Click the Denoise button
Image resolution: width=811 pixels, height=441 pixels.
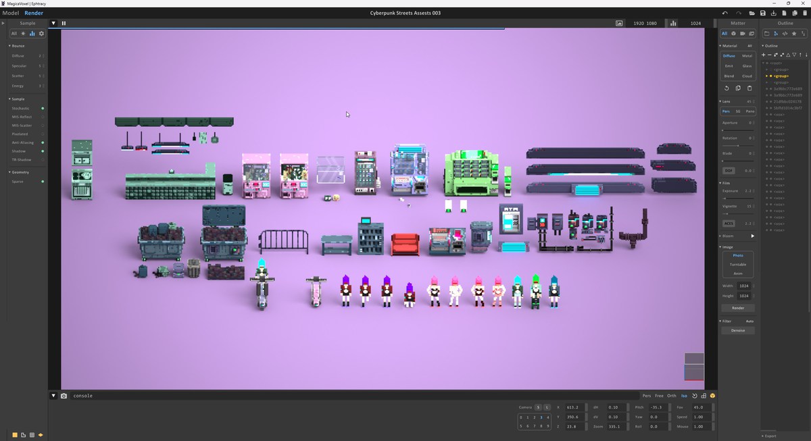tap(738, 330)
